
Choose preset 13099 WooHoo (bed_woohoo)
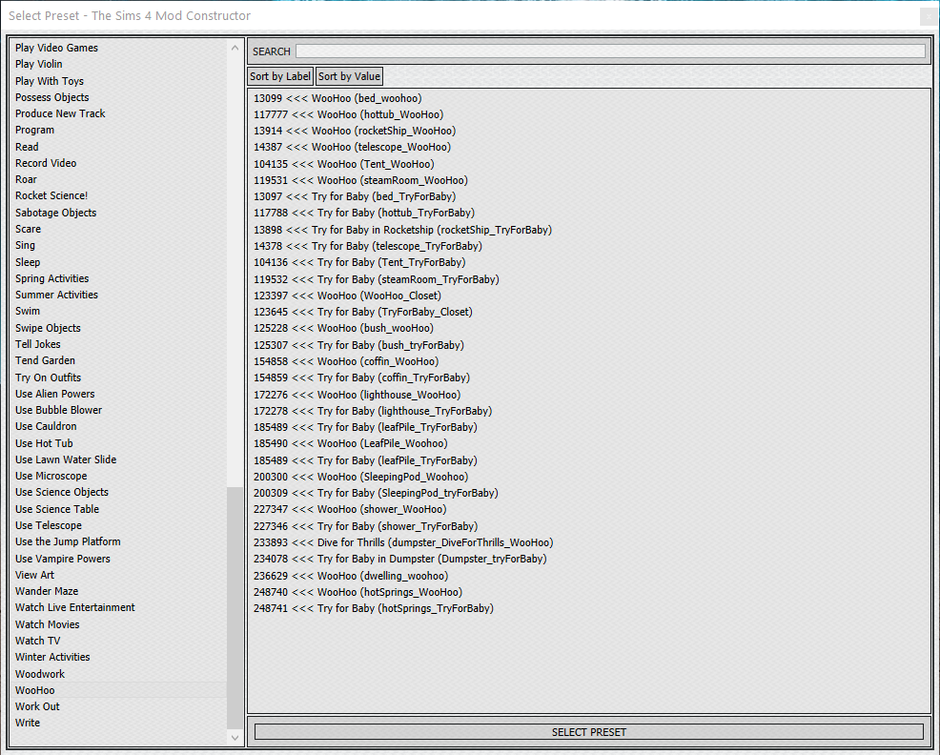[x=337, y=98]
